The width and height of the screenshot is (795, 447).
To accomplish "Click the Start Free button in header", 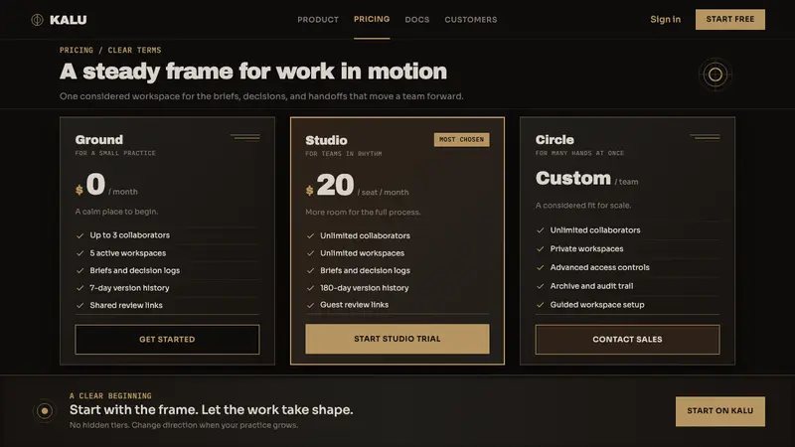I will coord(730,19).
